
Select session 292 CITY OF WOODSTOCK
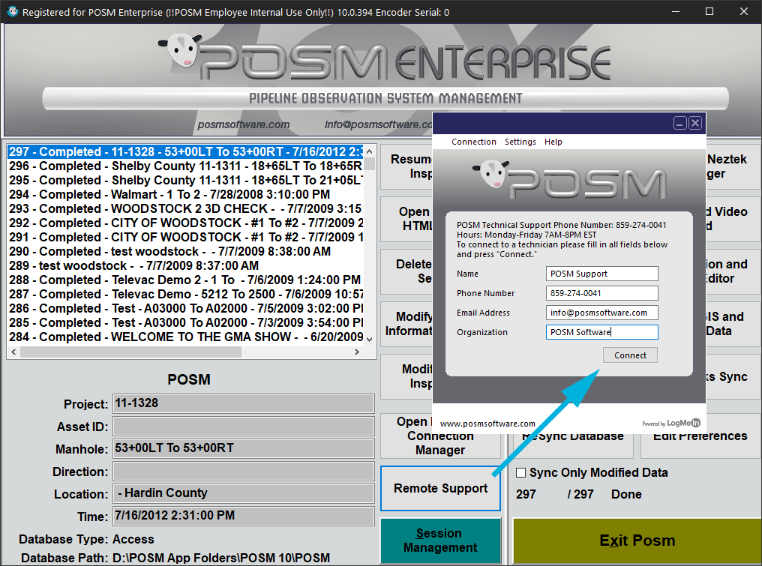pos(185,223)
